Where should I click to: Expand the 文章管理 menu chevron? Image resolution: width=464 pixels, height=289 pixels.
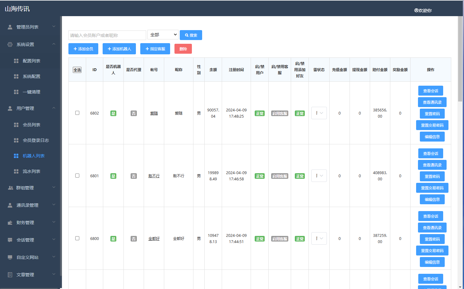point(54,274)
